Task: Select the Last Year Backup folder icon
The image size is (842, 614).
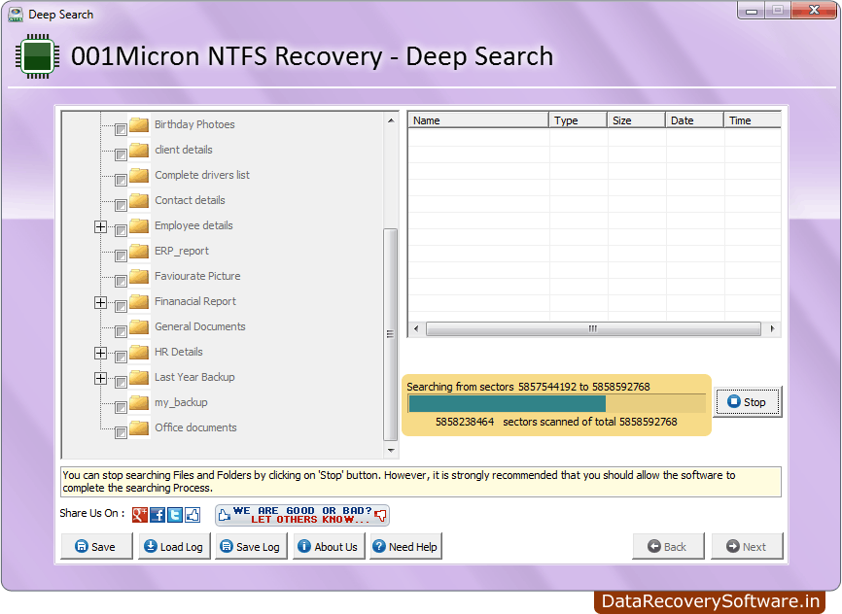Action: click(139, 377)
